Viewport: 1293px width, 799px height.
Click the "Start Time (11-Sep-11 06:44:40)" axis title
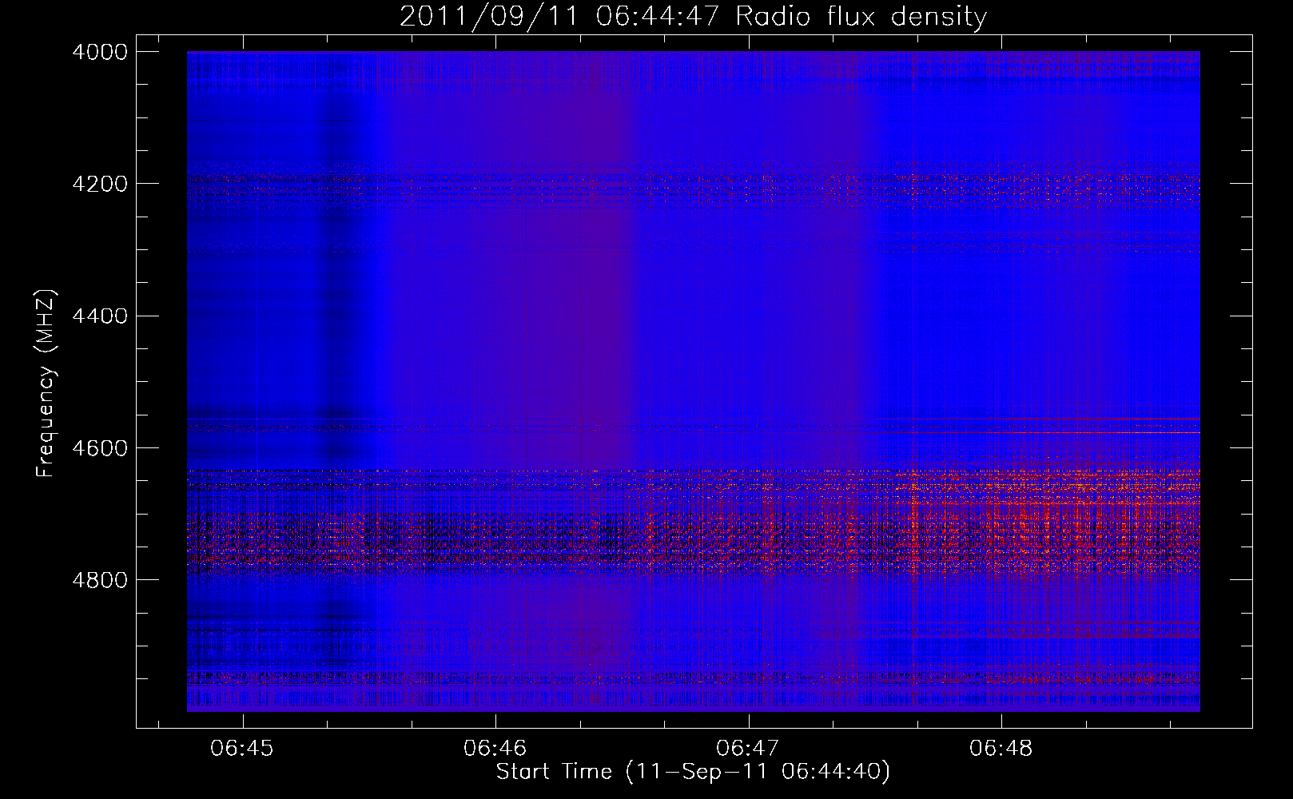pyautogui.click(x=693, y=772)
